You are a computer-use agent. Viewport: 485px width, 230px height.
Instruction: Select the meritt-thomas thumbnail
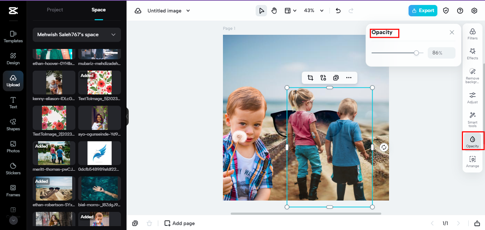point(54,153)
